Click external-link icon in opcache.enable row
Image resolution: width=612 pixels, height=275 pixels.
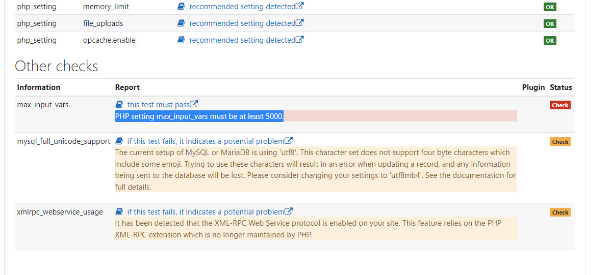[300, 39]
